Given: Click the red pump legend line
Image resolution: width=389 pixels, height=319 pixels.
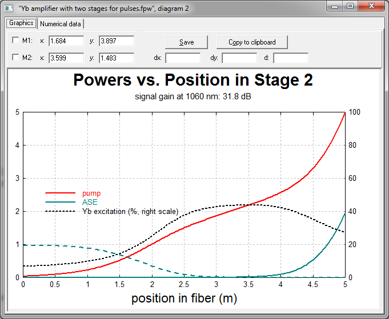Looking at the screenshot, I should click(x=61, y=193).
